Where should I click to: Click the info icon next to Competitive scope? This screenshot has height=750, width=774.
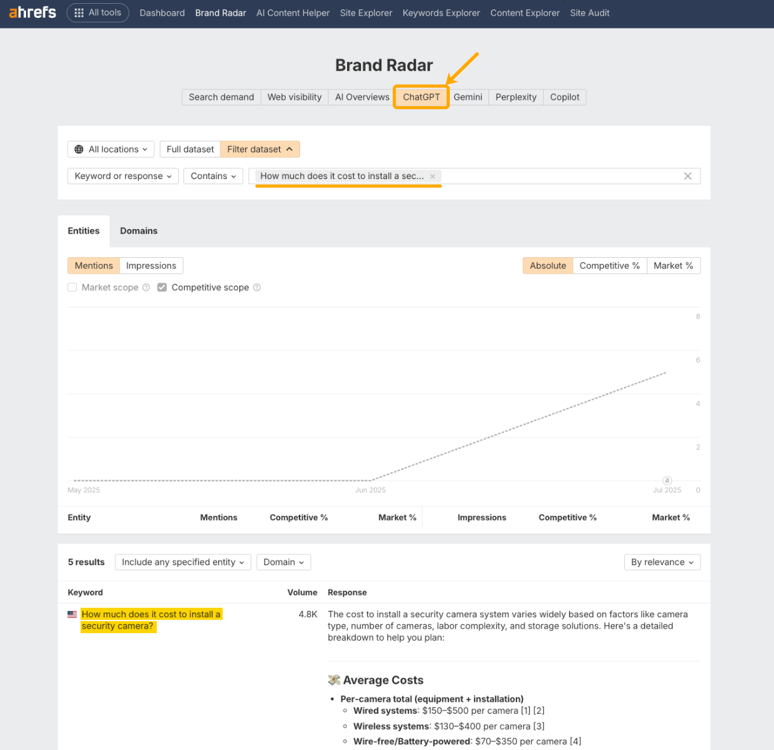coord(256,287)
